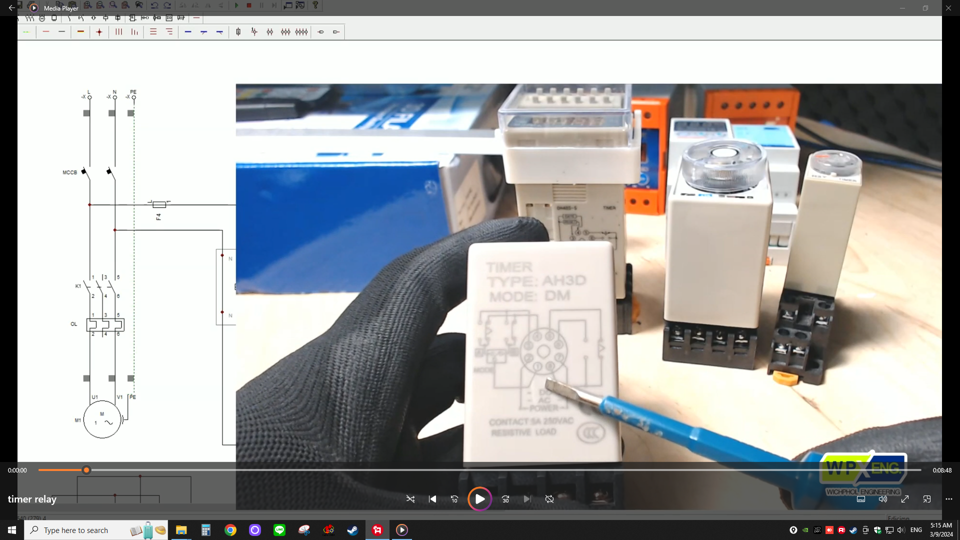Open the volume control
The image size is (960, 540).
[883, 499]
